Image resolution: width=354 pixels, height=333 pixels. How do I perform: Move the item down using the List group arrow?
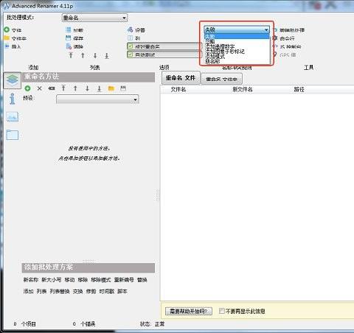[95, 55]
